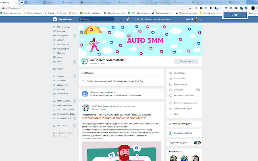This screenshot has width=258, height=161.
Task: Open Мои Гости in the left sidebar
Action: [62, 126]
